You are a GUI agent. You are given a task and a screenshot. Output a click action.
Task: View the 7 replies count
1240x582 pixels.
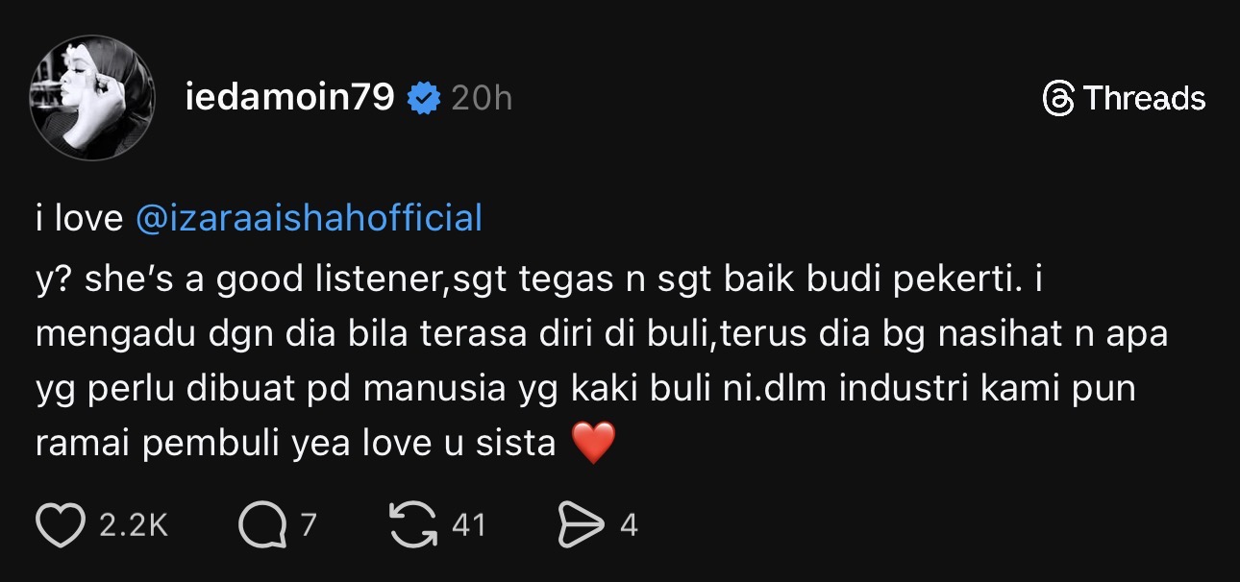point(309,525)
